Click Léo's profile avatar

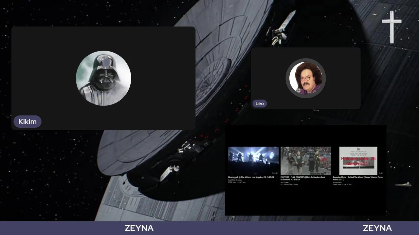coord(306,78)
